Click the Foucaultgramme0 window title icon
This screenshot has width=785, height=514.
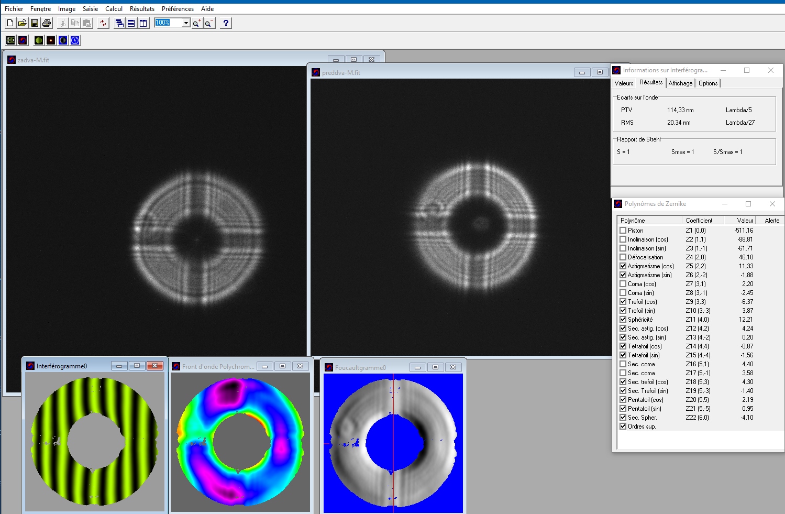329,367
